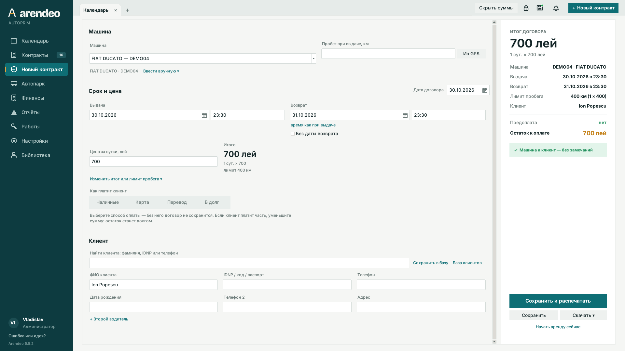
Task: Open Отчёты in the sidebar
Action: coord(36,112)
